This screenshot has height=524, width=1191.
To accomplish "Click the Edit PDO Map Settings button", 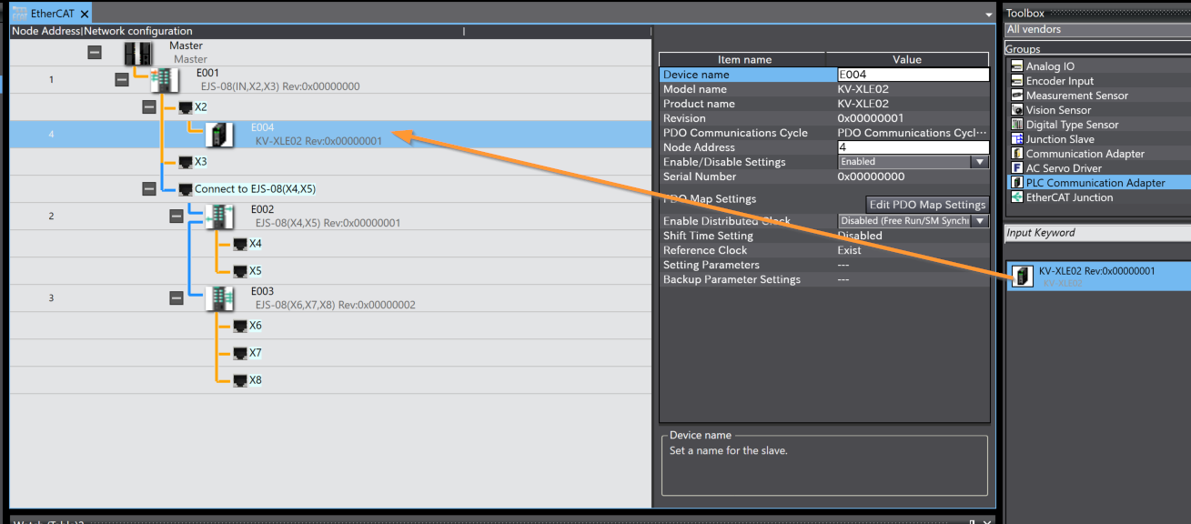I will click(x=927, y=205).
